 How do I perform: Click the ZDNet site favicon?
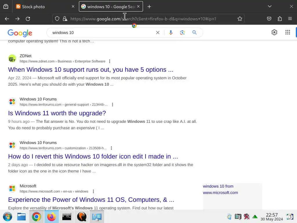tap(12, 58)
